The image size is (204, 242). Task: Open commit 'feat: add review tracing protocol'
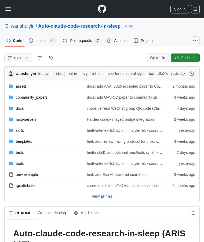pos(123,141)
